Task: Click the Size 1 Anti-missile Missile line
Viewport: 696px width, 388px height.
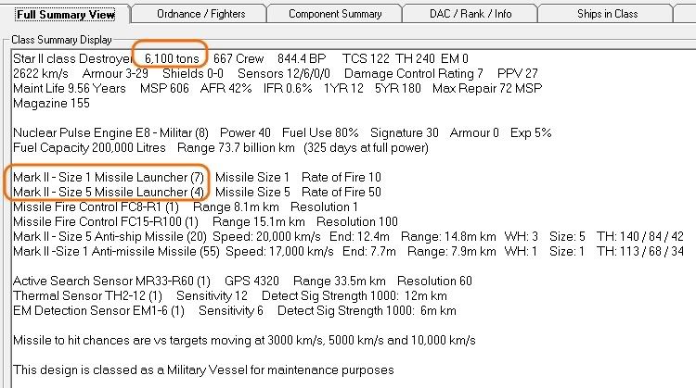Action: [x=348, y=252]
